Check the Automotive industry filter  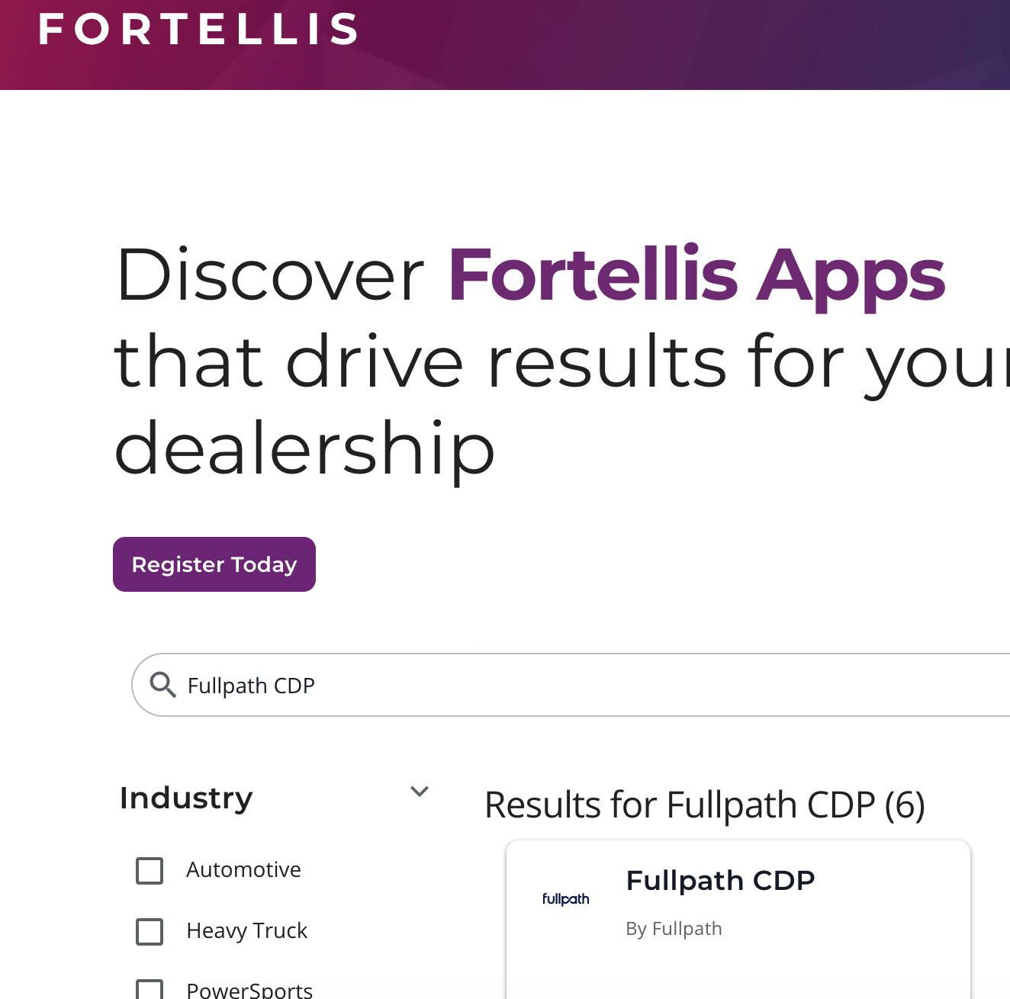tap(150, 870)
